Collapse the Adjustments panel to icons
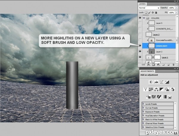Screen dimensions: 179x136 [175, 69]
